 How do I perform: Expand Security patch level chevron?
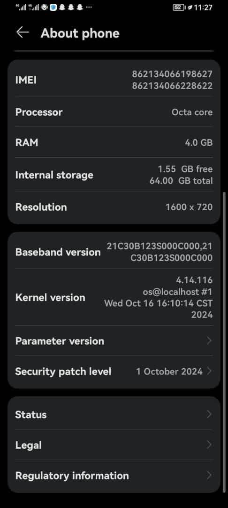point(209,371)
